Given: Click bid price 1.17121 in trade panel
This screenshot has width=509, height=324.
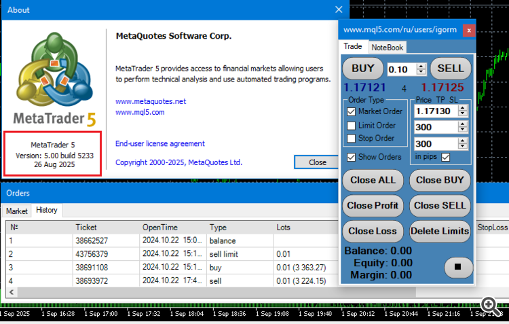Looking at the screenshot, I should (364, 88).
